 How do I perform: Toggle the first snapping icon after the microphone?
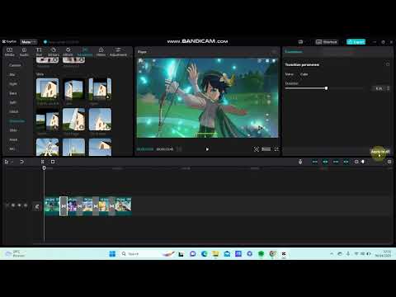pos(315,162)
